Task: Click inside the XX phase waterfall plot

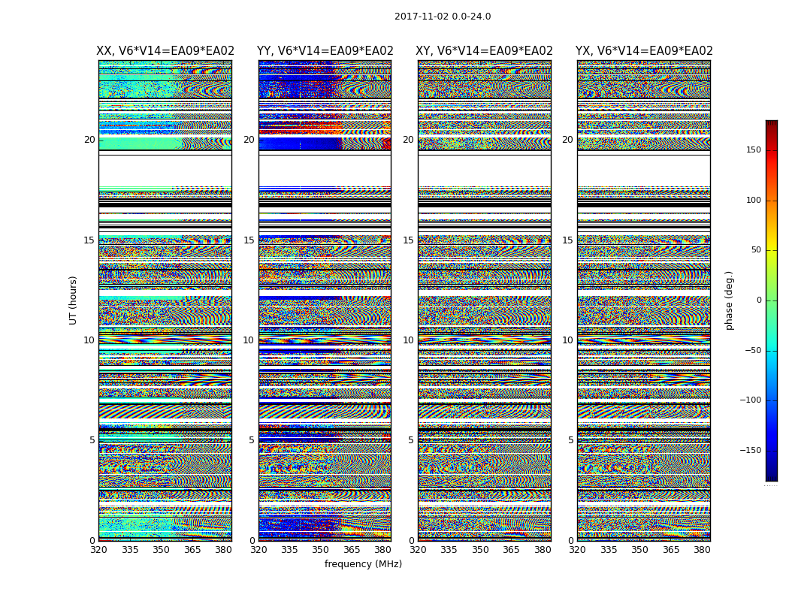Action: 165,300
